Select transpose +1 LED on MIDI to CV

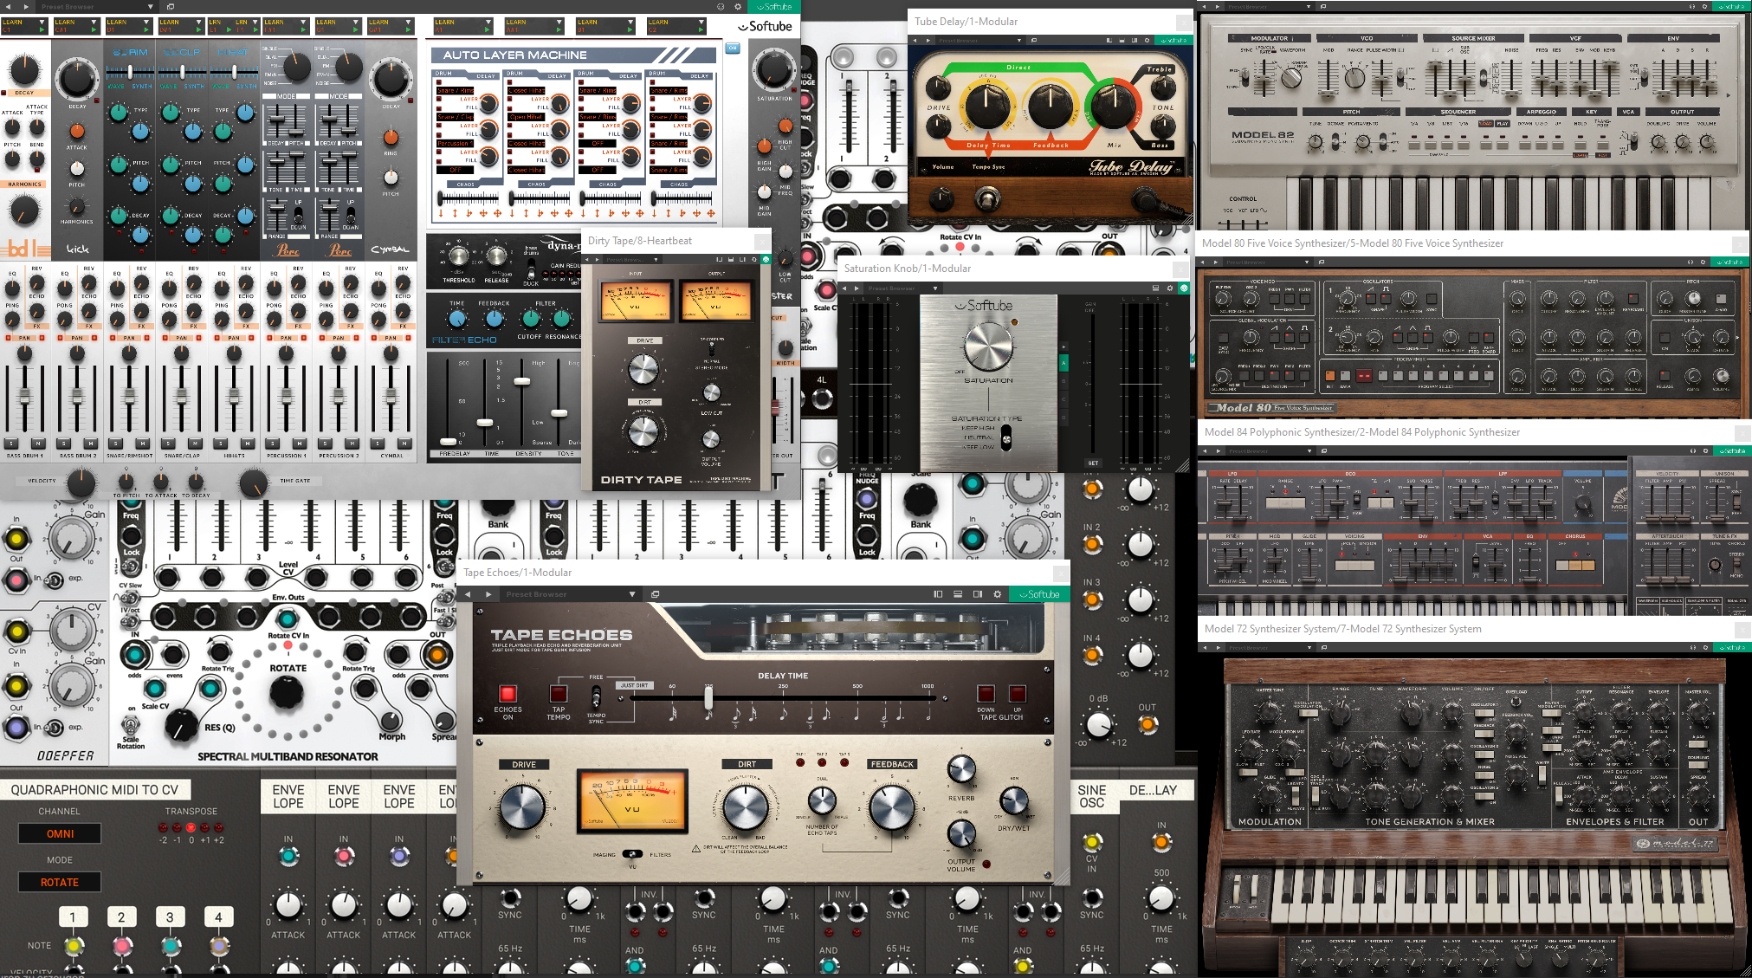tap(205, 827)
